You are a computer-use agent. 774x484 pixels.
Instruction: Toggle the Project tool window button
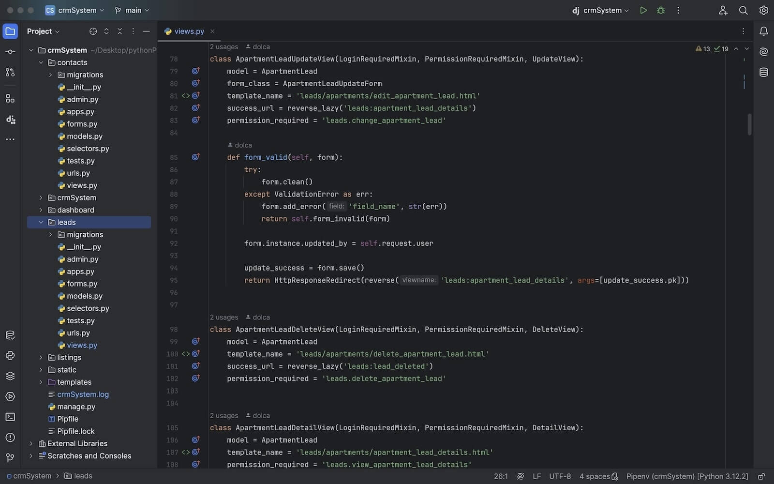point(10,31)
